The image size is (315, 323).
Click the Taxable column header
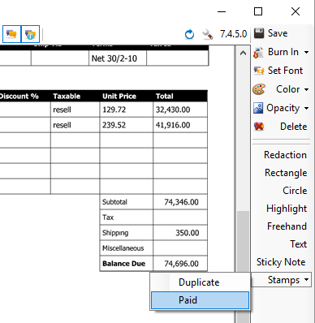pos(67,97)
